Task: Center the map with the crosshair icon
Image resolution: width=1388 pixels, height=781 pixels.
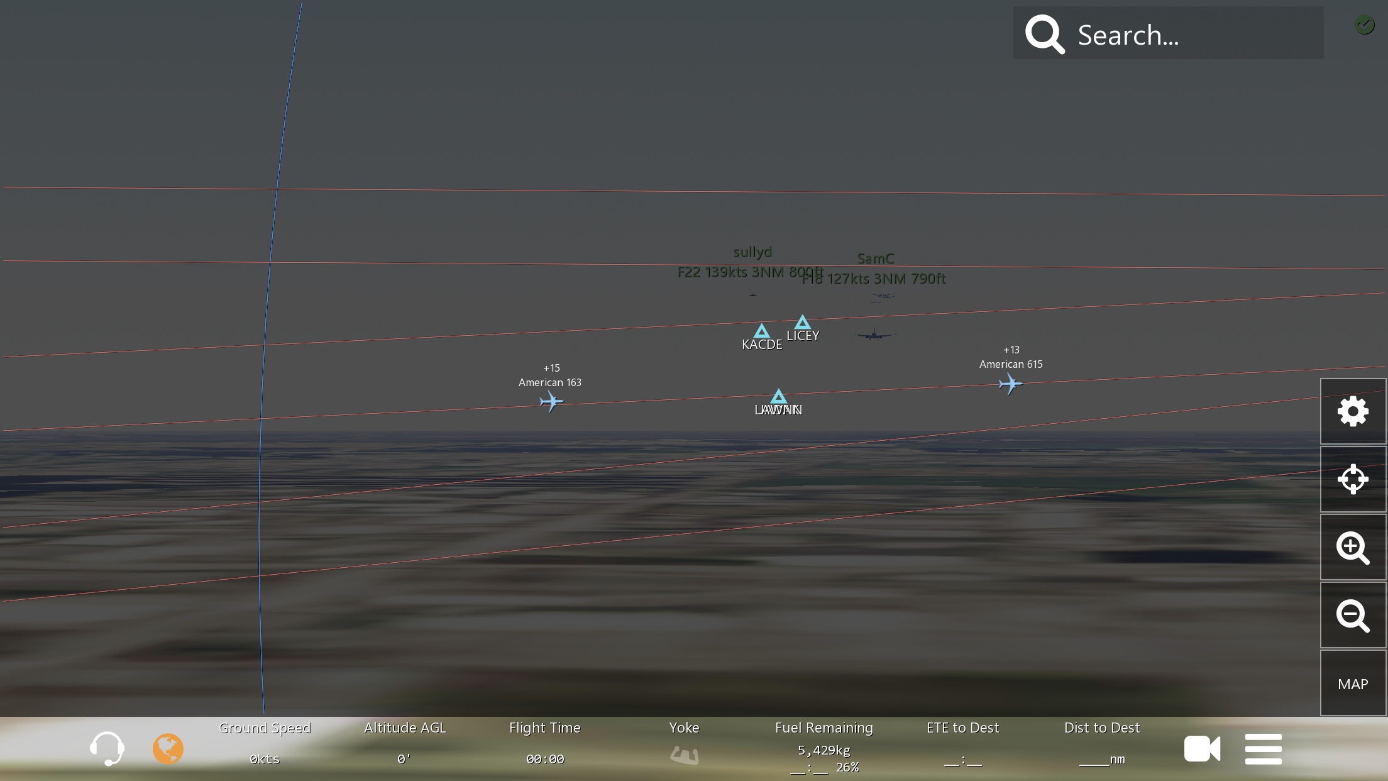Action: click(x=1353, y=480)
